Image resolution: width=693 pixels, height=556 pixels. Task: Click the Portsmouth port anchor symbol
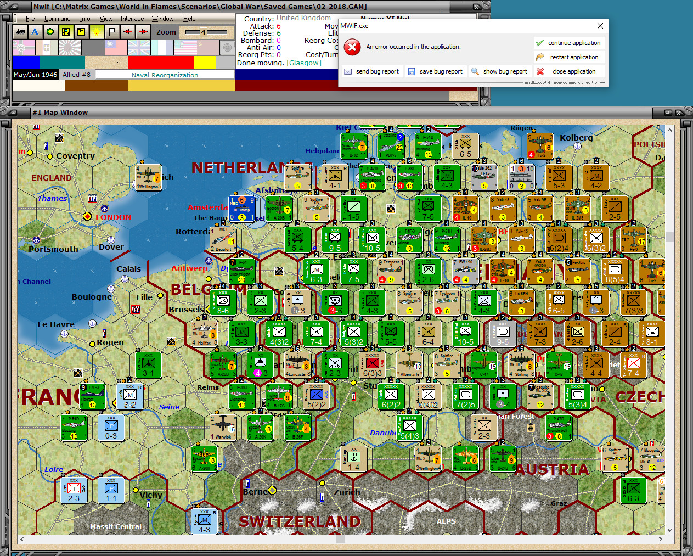click(x=36, y=240)
